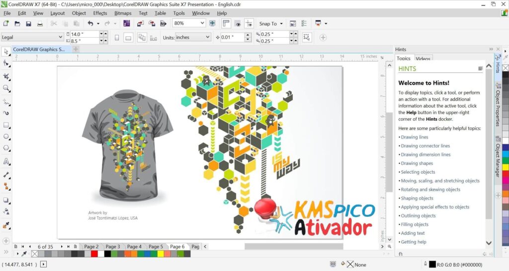Switch to Page 3 tab
Viewport: 509px width, 271px height.
pos(113,247)
